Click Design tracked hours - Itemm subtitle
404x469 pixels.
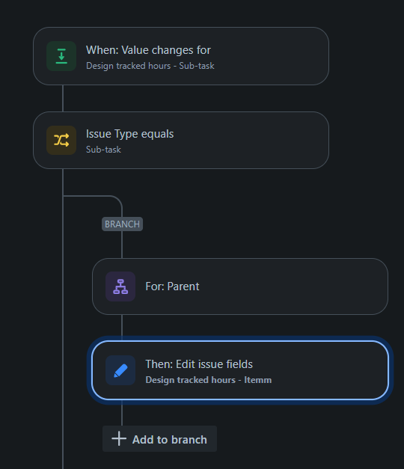(x=208, y=380)
